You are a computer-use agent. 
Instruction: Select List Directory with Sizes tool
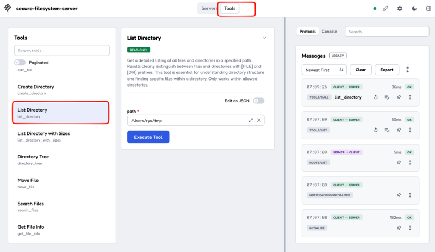pos(61,136)
